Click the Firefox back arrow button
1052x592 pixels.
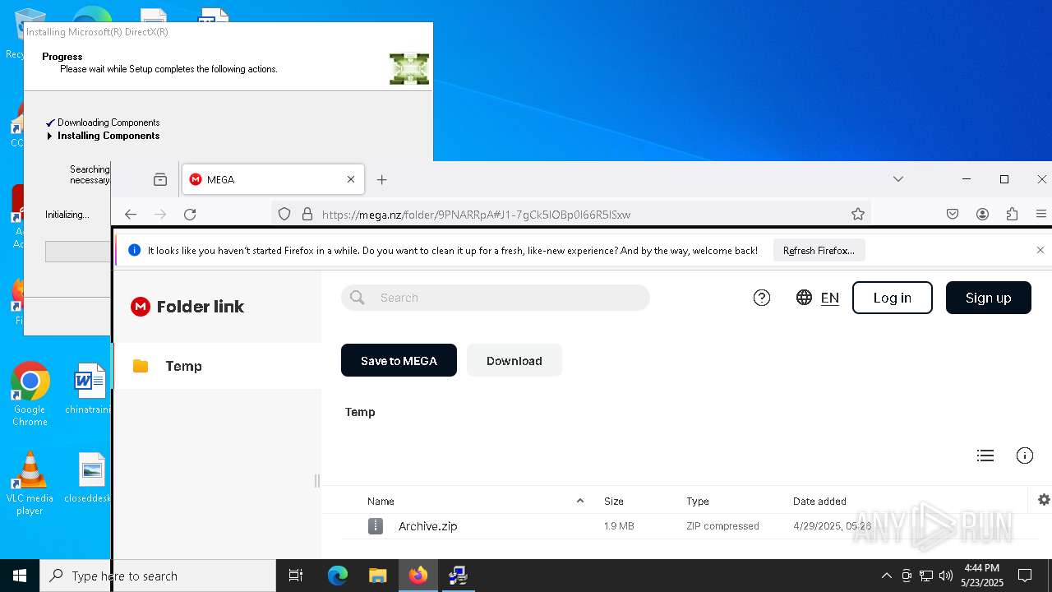pos(131,214)
